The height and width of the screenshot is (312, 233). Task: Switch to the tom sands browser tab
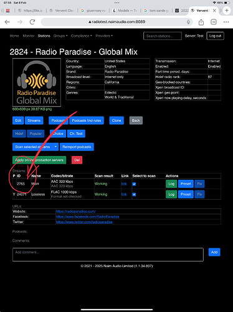click(x=157, y=11)
